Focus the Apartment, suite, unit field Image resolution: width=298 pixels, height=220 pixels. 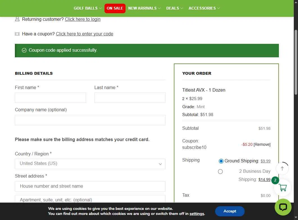click(x=90, y=199)
